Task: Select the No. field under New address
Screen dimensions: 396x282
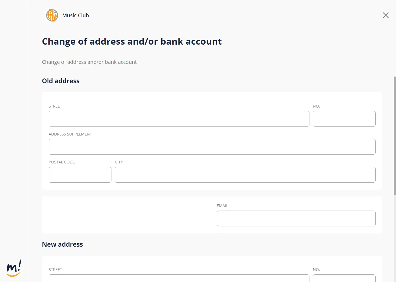Action: (344, 278)
